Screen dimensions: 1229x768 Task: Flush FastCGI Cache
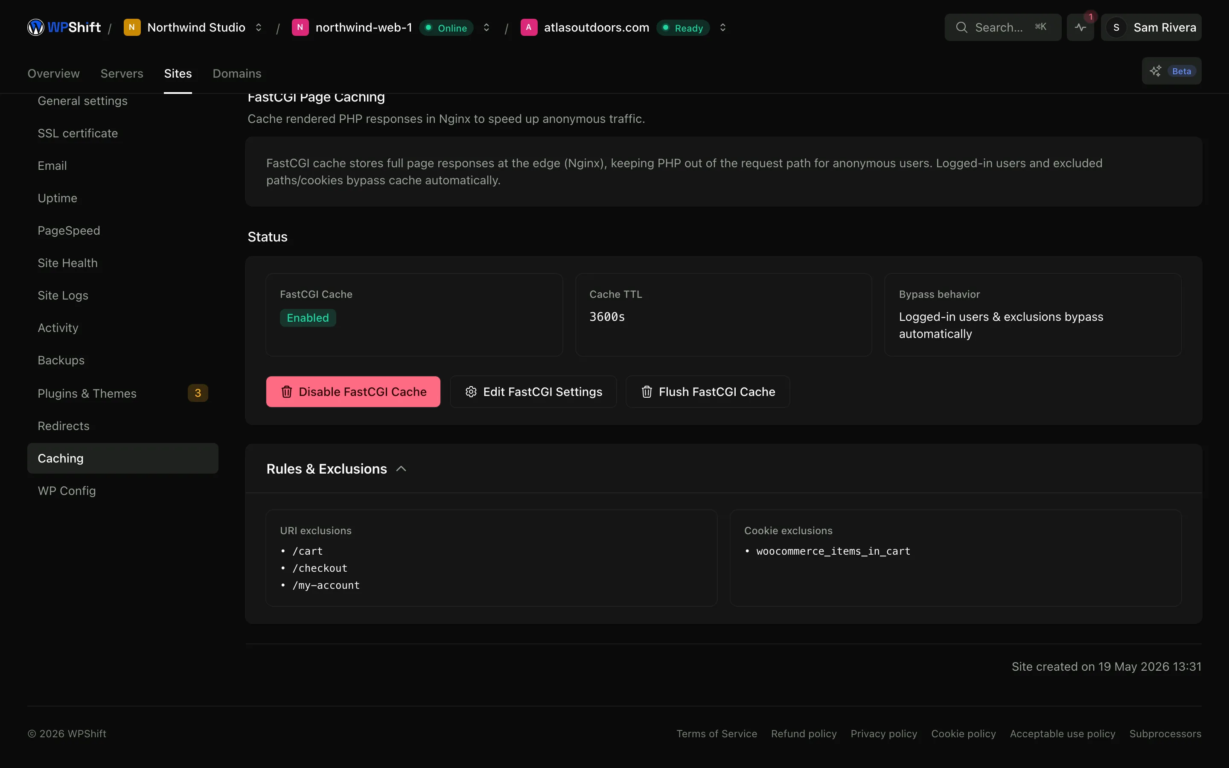pyautogui.click(x=708, y=392)
